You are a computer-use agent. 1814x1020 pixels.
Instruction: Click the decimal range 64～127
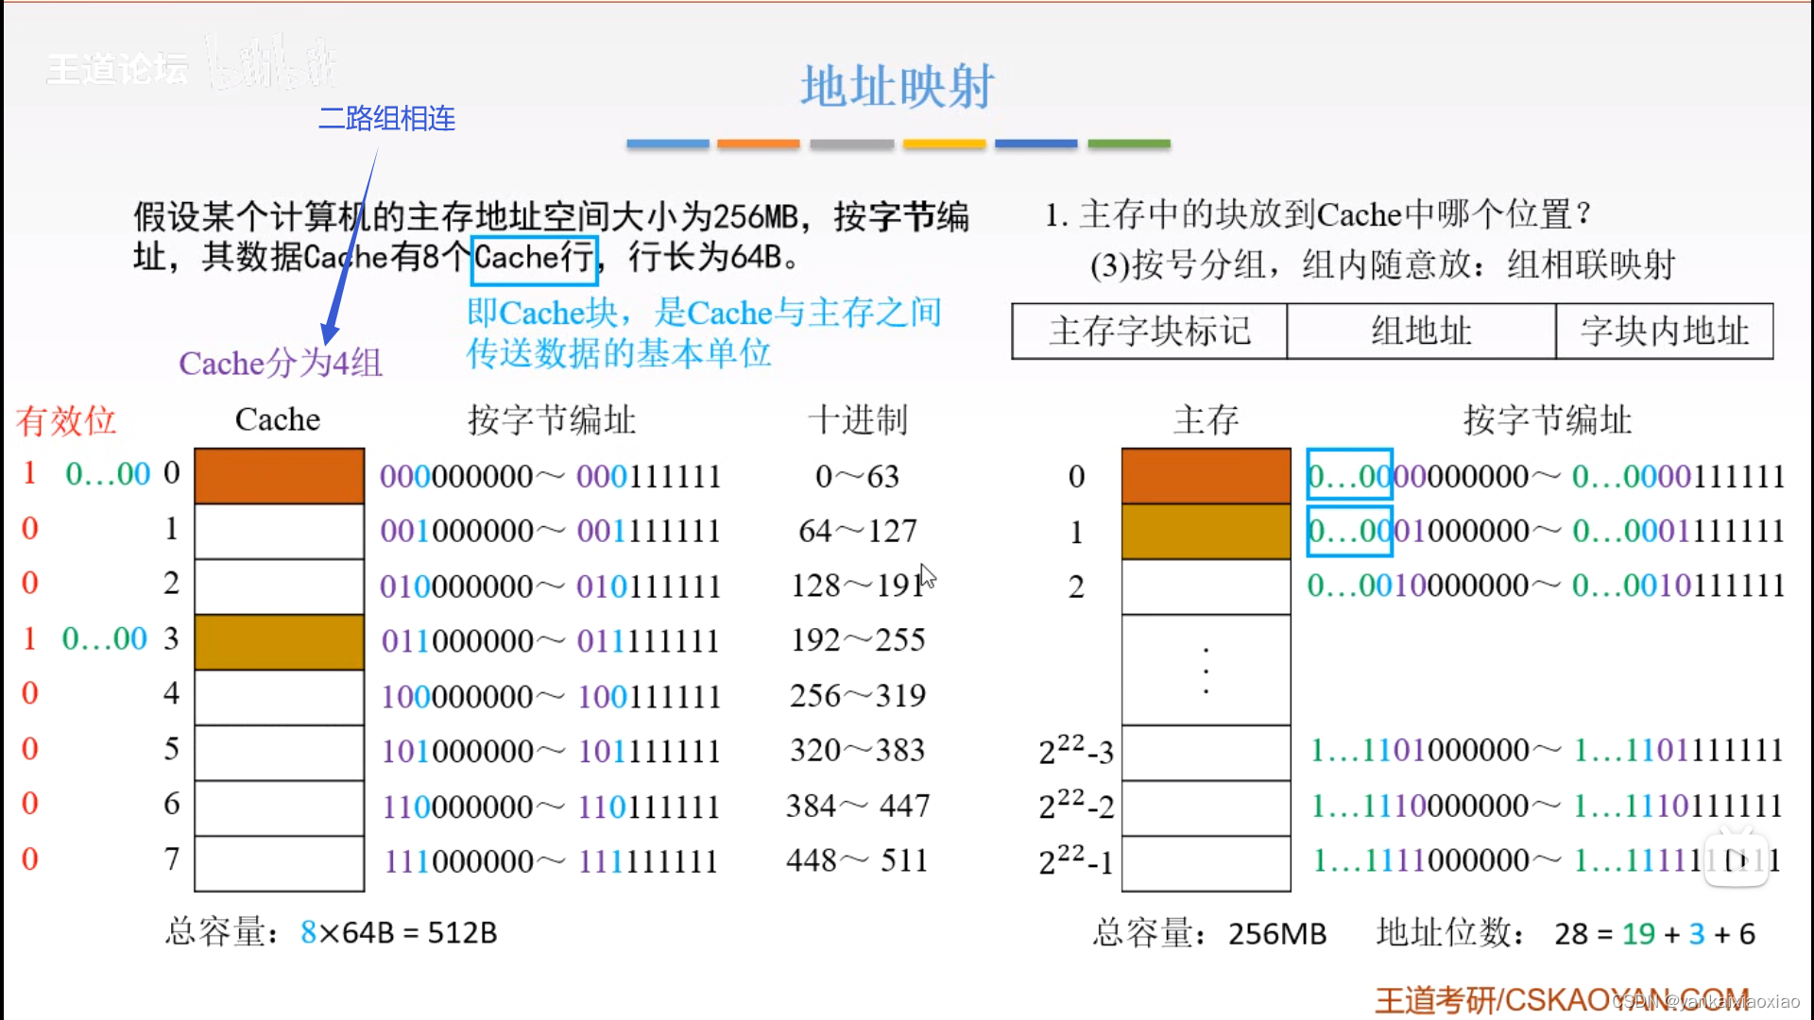click(x=858, y=531)
